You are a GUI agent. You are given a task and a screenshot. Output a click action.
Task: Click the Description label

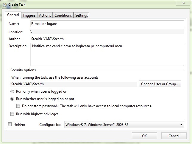(18, 46)
